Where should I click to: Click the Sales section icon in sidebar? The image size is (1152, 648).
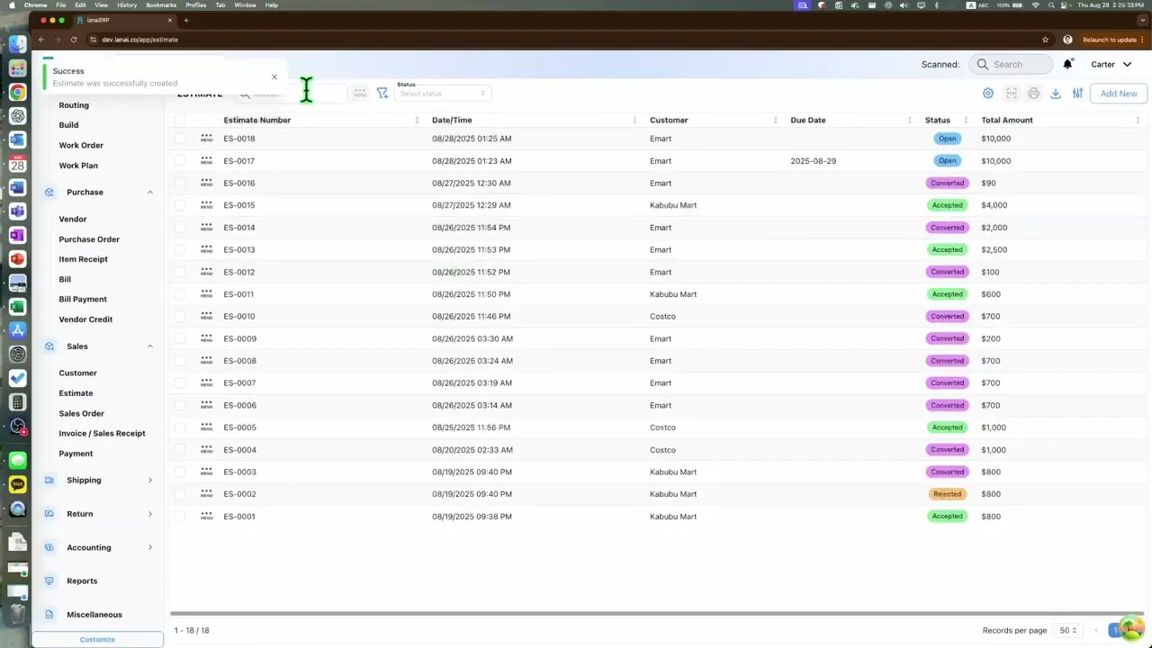[x=49, y=346]
